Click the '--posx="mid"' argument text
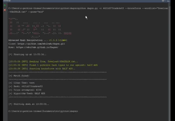 click(36, 12)
